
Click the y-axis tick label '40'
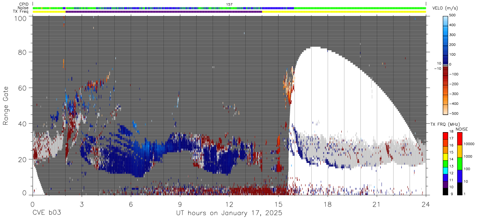click(23, 124)
